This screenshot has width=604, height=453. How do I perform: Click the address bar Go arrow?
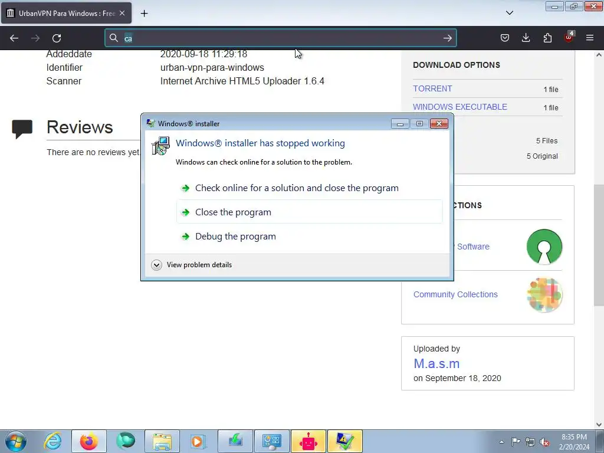(x=447, y=38)
